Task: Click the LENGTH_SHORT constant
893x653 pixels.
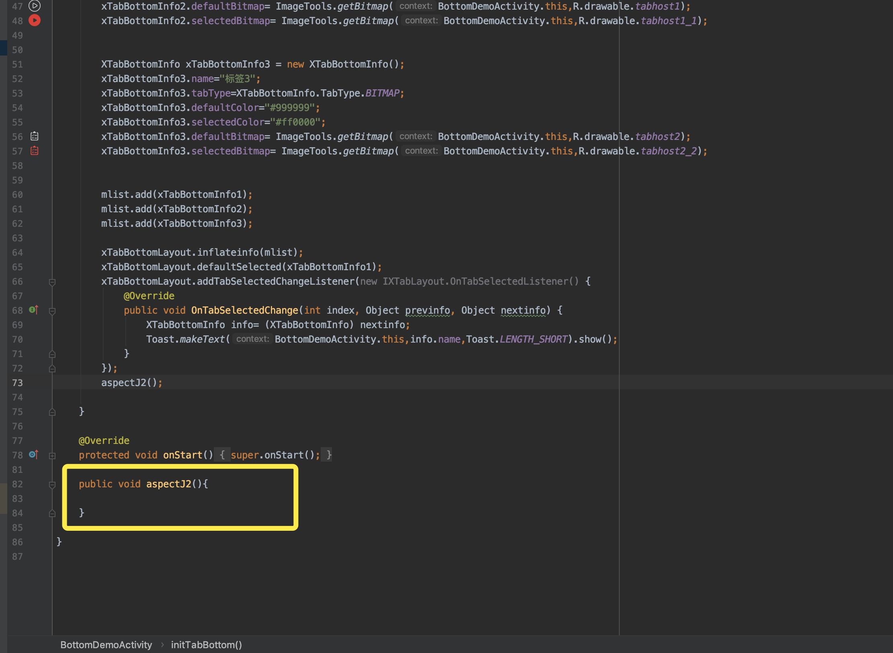Action: tap(533, 339)
